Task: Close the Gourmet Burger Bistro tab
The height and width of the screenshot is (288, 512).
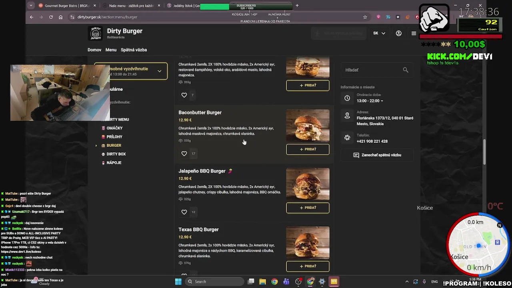Action: pyautogui.click(x=95, y=6)
